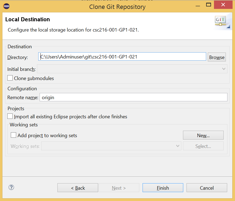Open the Select working sets dialog
The image size is (235, 201).
click(203, 146)
